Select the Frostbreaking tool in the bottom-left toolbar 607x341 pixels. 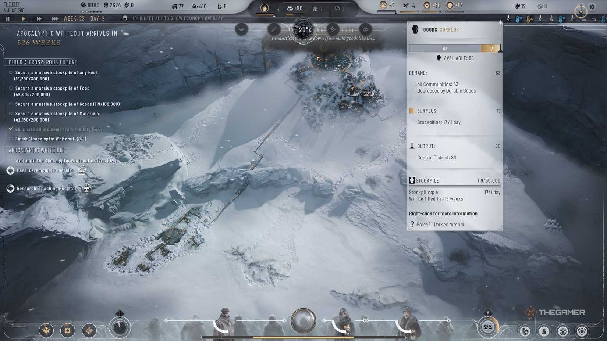pyautogui.click(x=46, y=331)
